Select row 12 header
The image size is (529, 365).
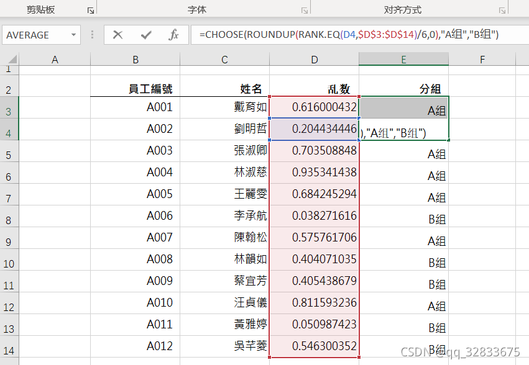coord(9,303)
